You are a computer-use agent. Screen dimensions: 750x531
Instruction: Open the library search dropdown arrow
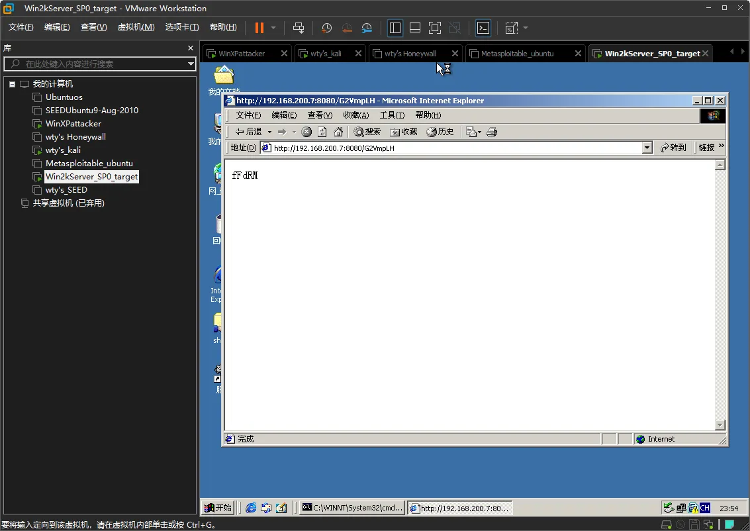pos(191,64)
